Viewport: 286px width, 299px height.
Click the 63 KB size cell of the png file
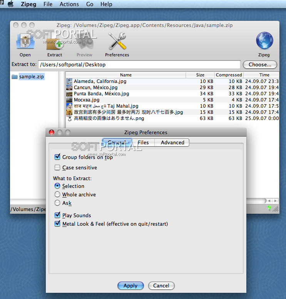pos(206,118)
